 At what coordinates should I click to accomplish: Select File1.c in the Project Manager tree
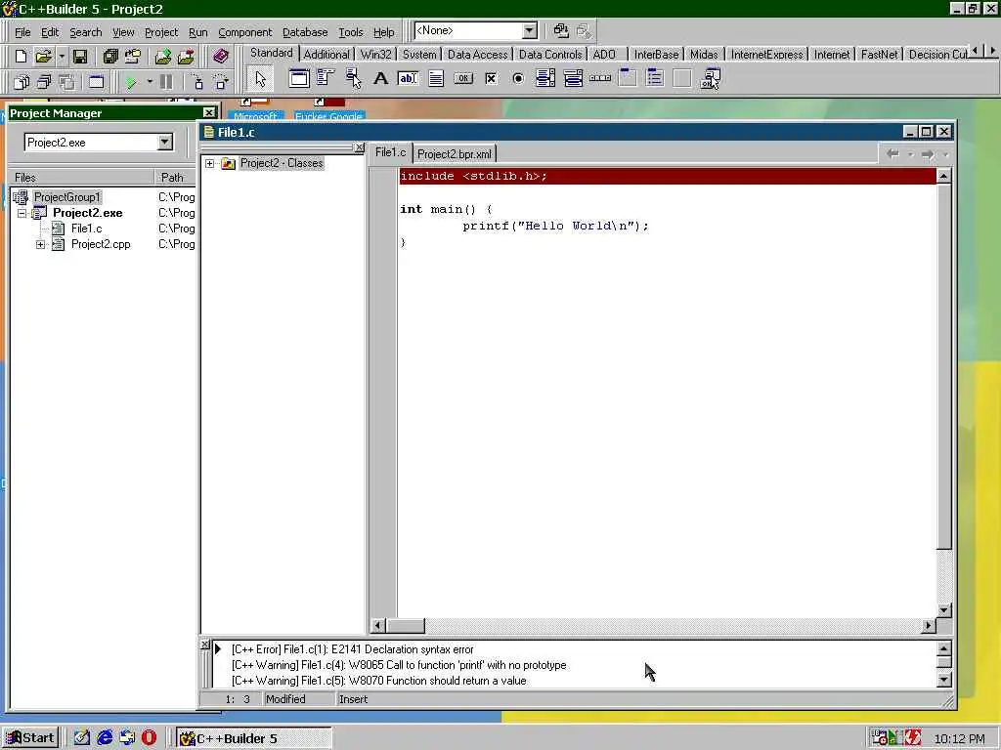(86, 229)
